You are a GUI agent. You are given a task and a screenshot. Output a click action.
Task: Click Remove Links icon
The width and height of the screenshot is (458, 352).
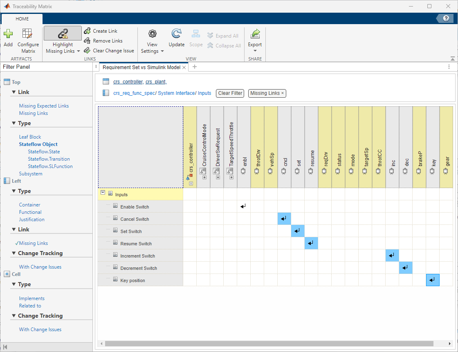click(x=87, y=41)
